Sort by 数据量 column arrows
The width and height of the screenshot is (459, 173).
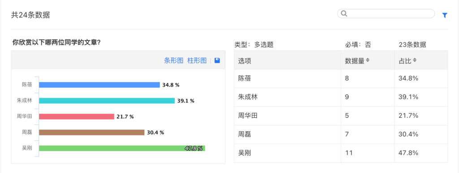coord(368,60)
